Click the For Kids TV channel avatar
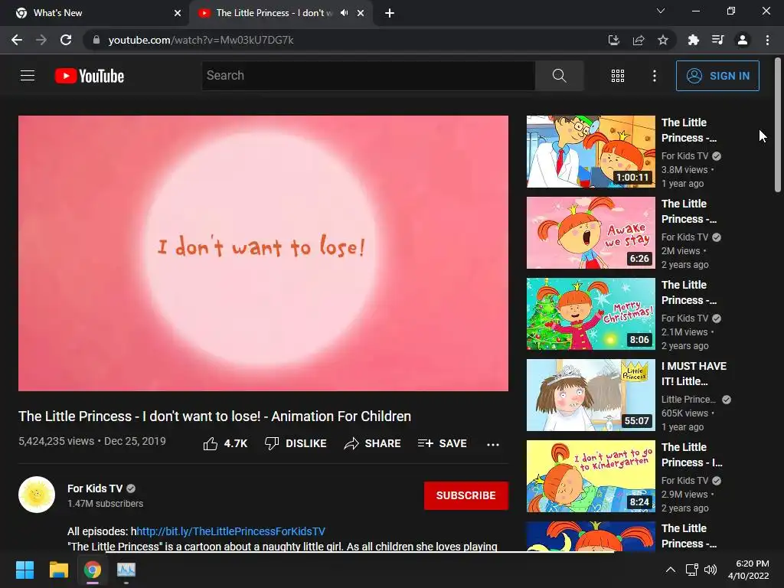784x588 pixels. tap(37, 495)
